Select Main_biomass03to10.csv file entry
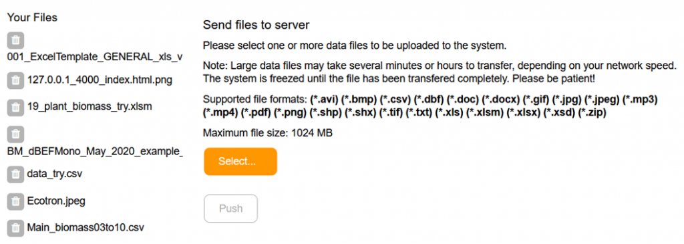The width and height of the screenshot is (684, 244). coord(85,228)
